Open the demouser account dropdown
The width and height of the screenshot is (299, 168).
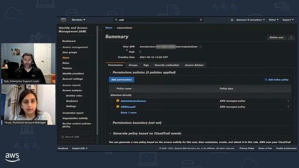click(x=250, y=20)
